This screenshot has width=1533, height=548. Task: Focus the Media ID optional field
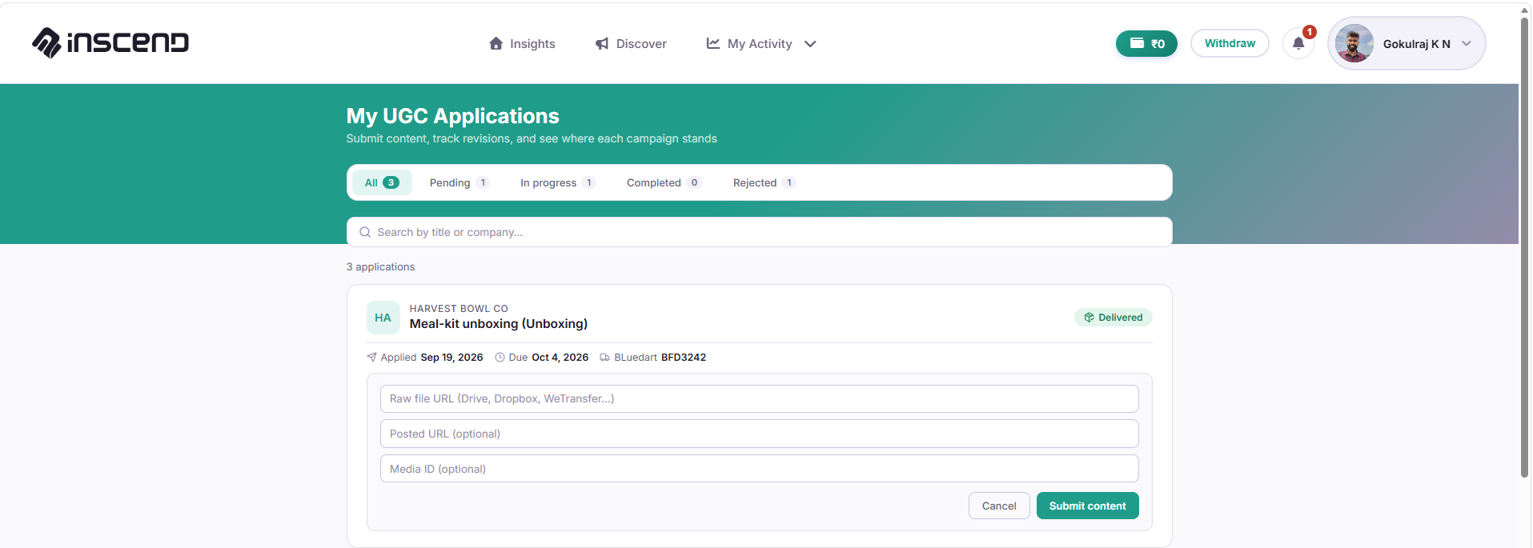tap(759, 469)
